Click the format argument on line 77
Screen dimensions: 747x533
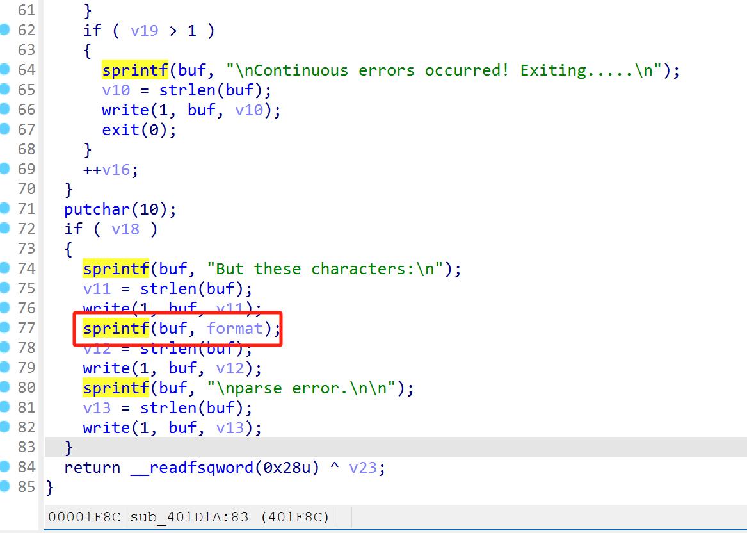234,329
